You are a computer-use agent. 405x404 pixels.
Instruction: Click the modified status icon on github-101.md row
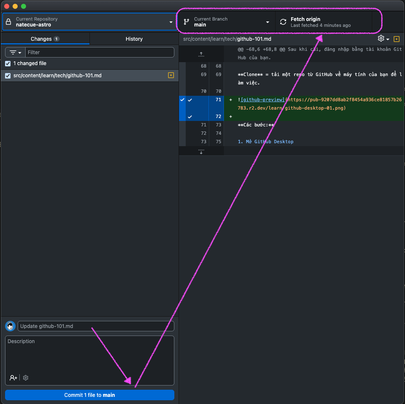pyautogui.click(x=171, y=76)
